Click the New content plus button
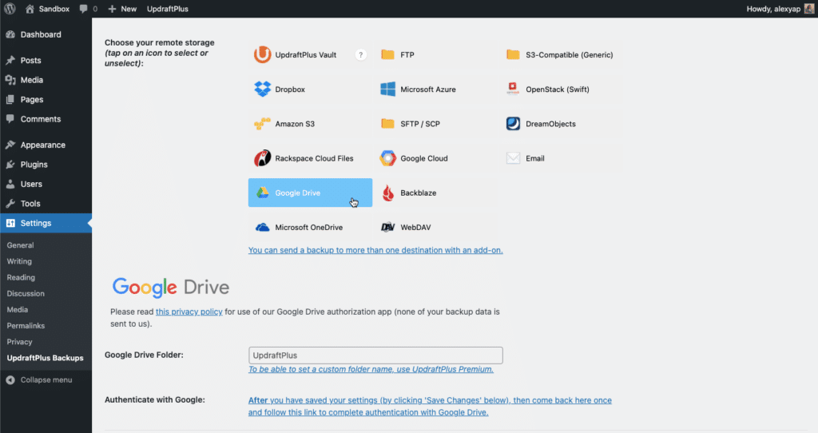 [x=122, y=9]
